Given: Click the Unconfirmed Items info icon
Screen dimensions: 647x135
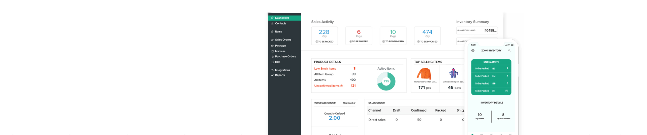Looking at the screenshot, I should pos(341,86).
